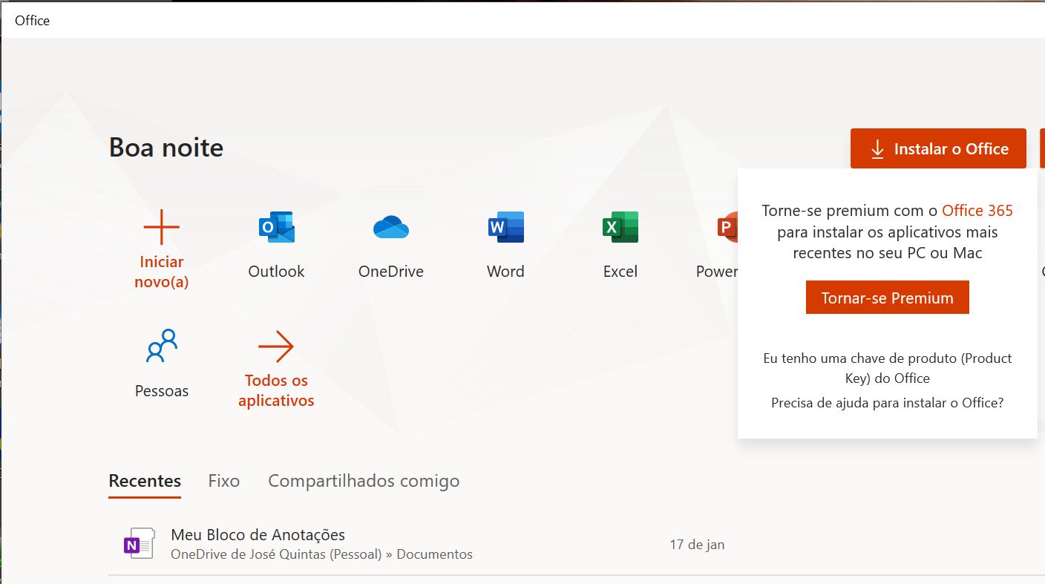Click the 'Office' window title text
The width and height of the screenshot is (1045, 584).
click(x=33, y=20)
